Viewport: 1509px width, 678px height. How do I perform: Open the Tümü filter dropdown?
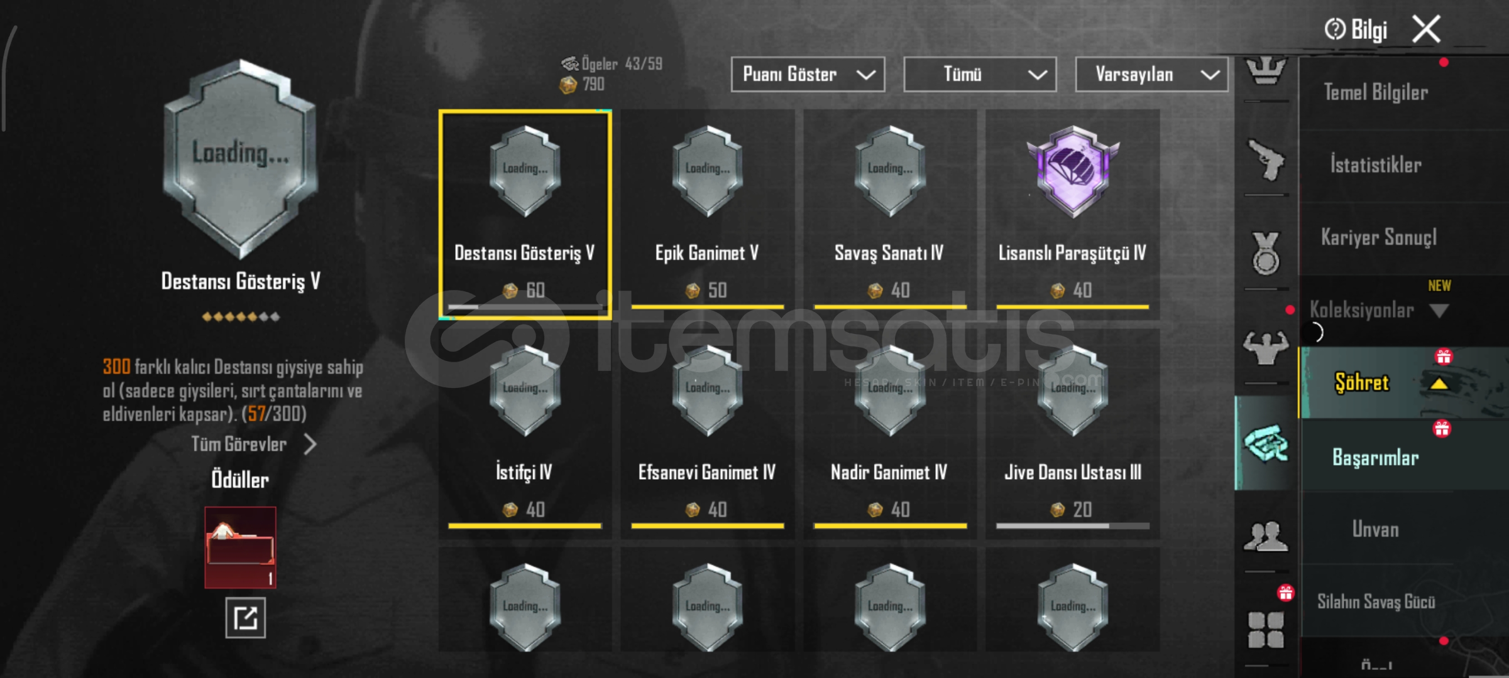click(980, 75)
